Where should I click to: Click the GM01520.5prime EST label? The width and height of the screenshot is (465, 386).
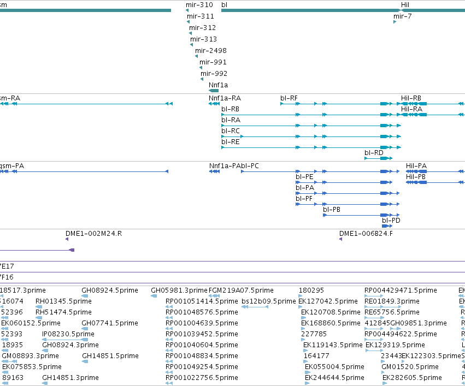pos(410,367)
